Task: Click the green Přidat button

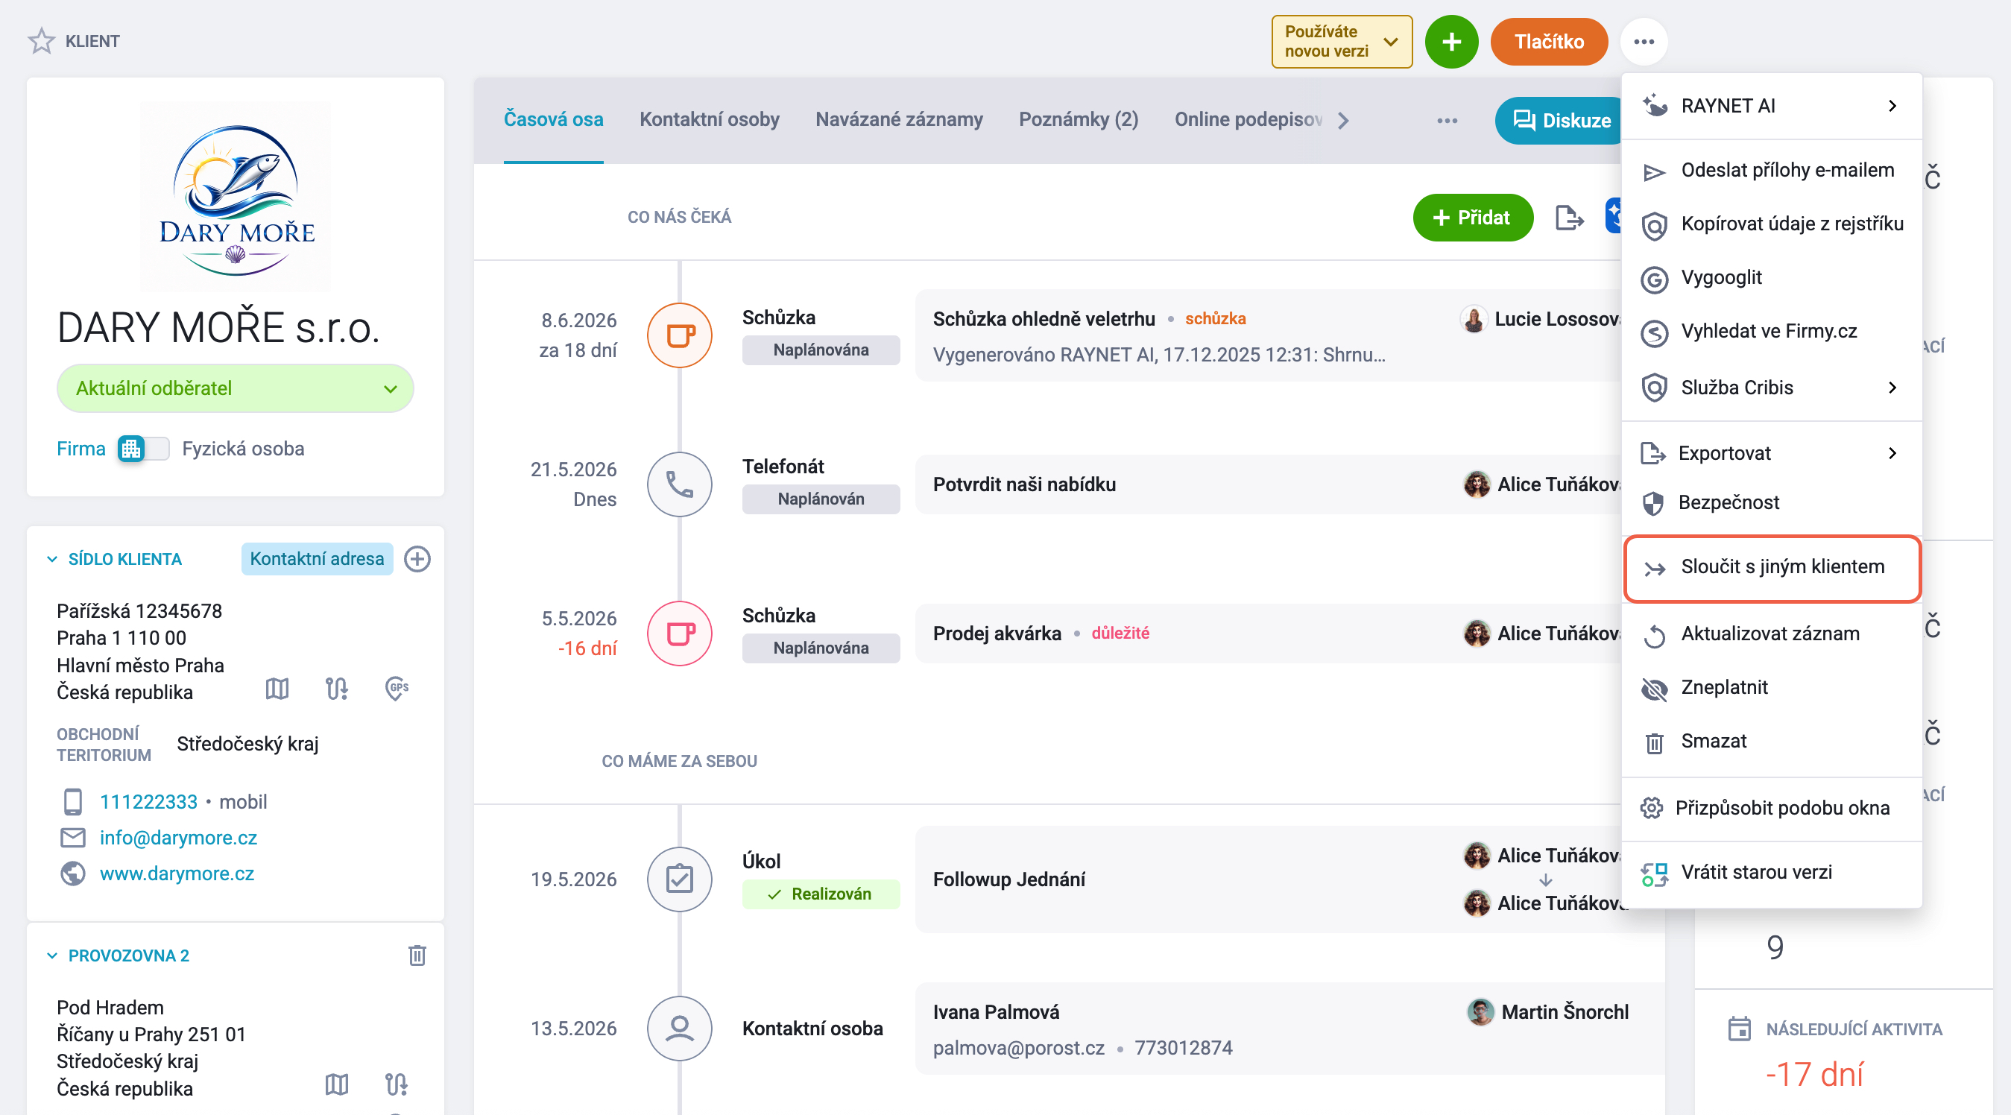Action: tap(1472, 218)
